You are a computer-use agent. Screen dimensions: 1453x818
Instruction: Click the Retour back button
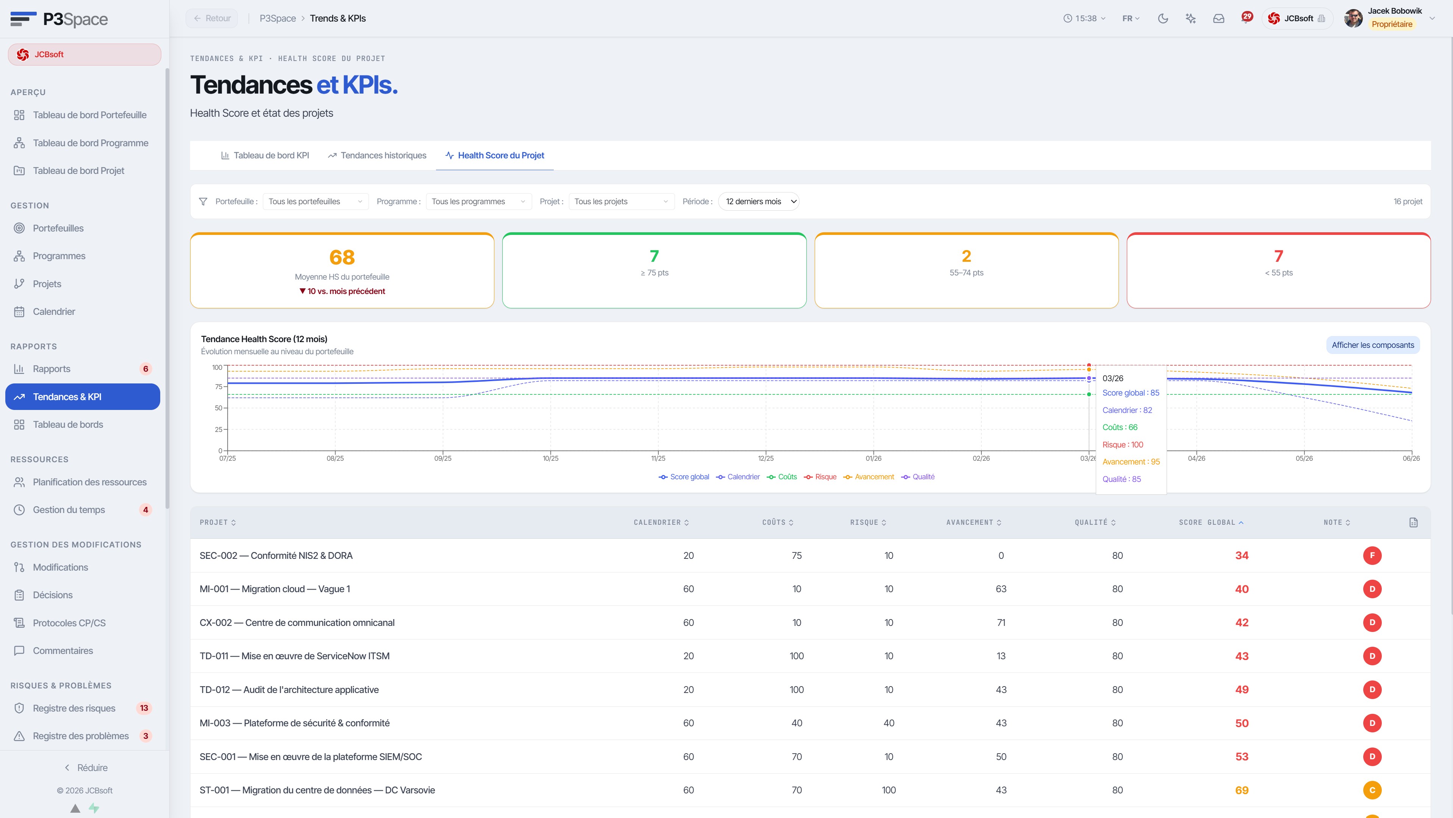(211, 19)
